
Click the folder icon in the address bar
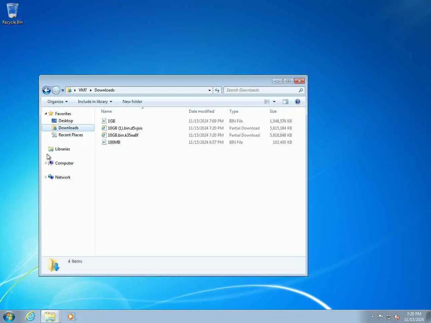point(69,90)
